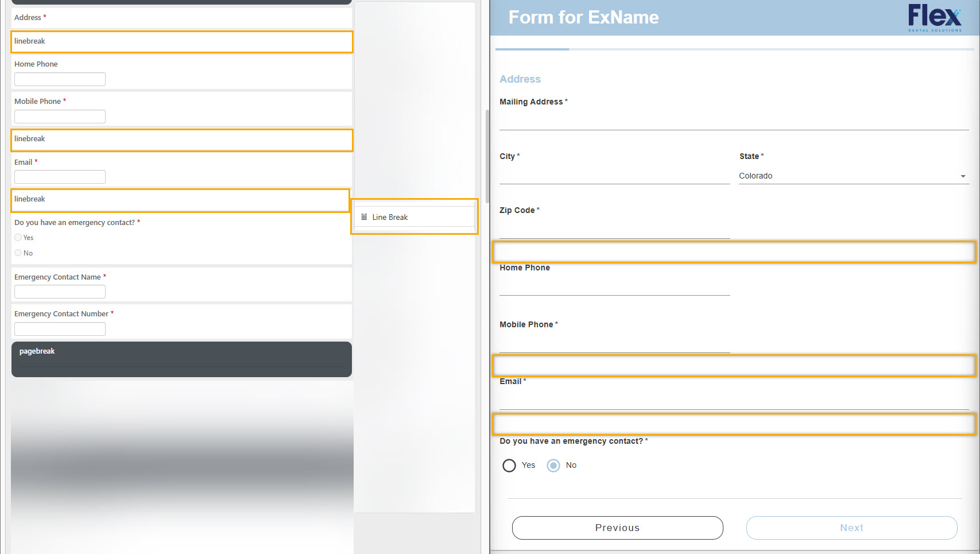The height and width of the screenshot is (554, 980).
Task: Choose No for emergency contact in preview
Action: (x=553, y=465)
